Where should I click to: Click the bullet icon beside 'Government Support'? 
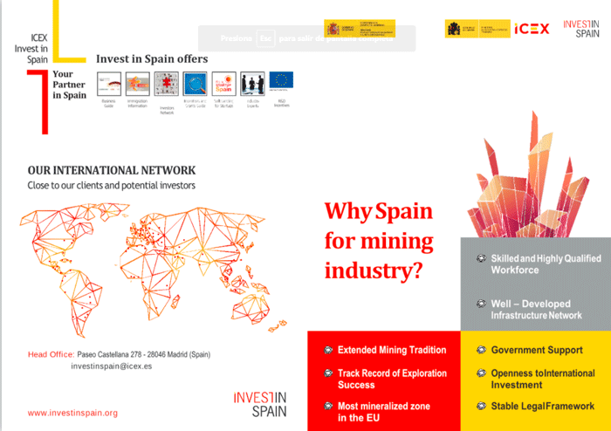482,350
